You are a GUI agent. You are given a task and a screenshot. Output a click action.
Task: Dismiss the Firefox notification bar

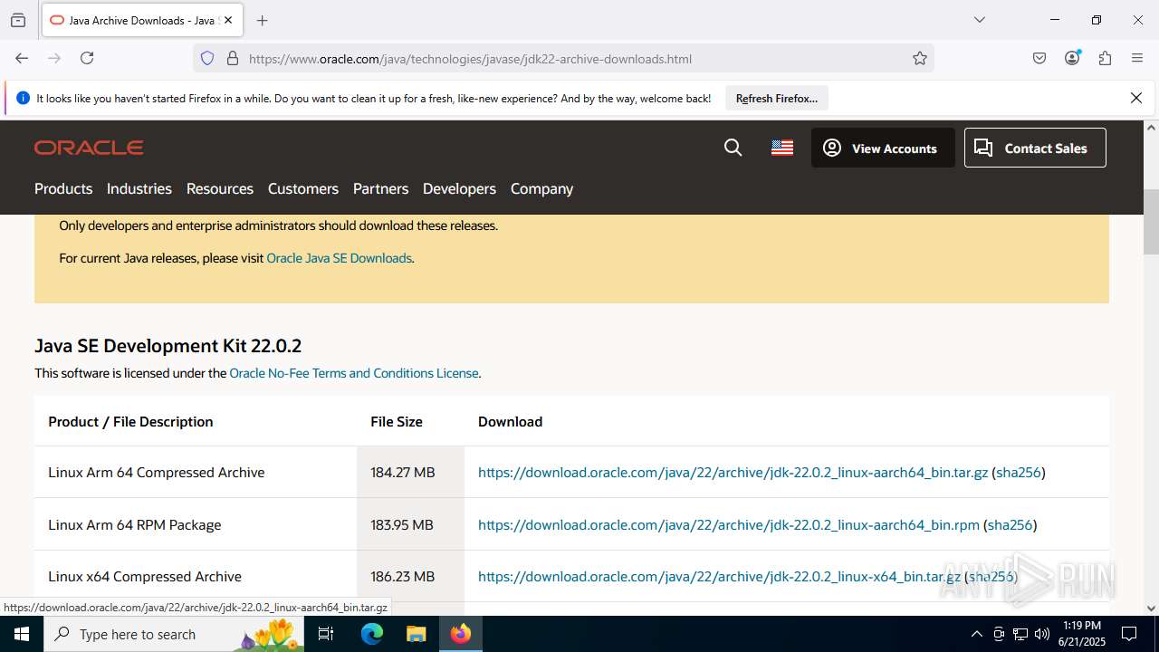pos(1136,98)
